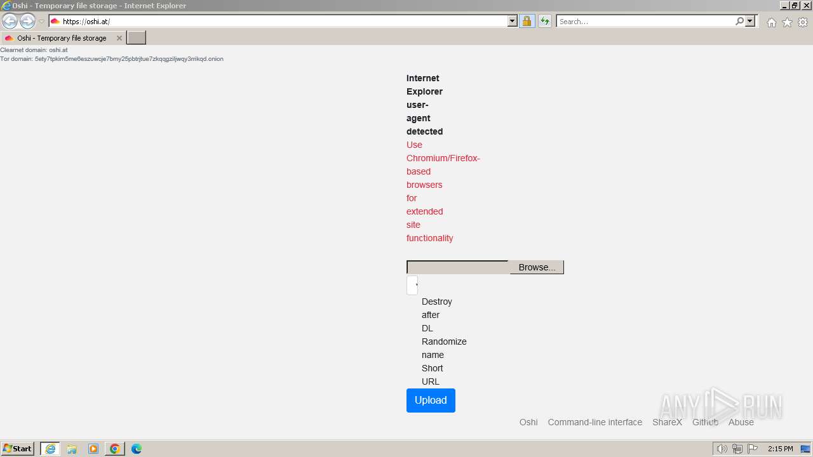Click the Tor domain onion address text
813x457 pixels.
coord(129,59)
